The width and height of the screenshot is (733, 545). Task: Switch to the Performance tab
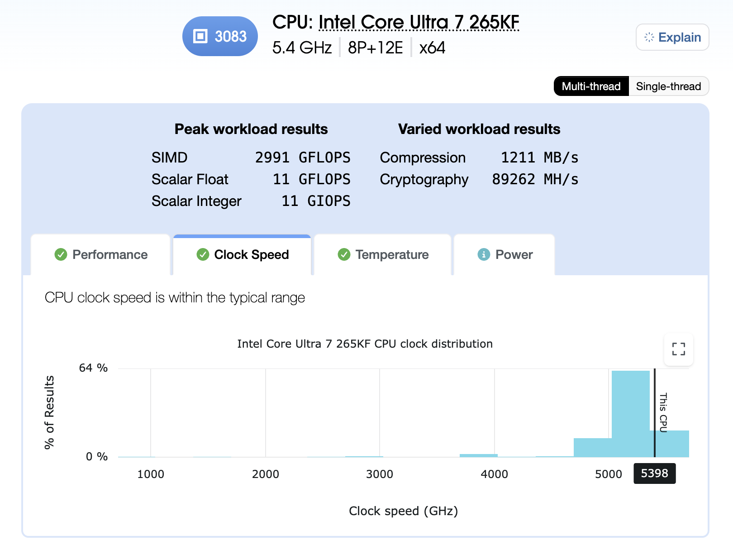click(110, 254)
